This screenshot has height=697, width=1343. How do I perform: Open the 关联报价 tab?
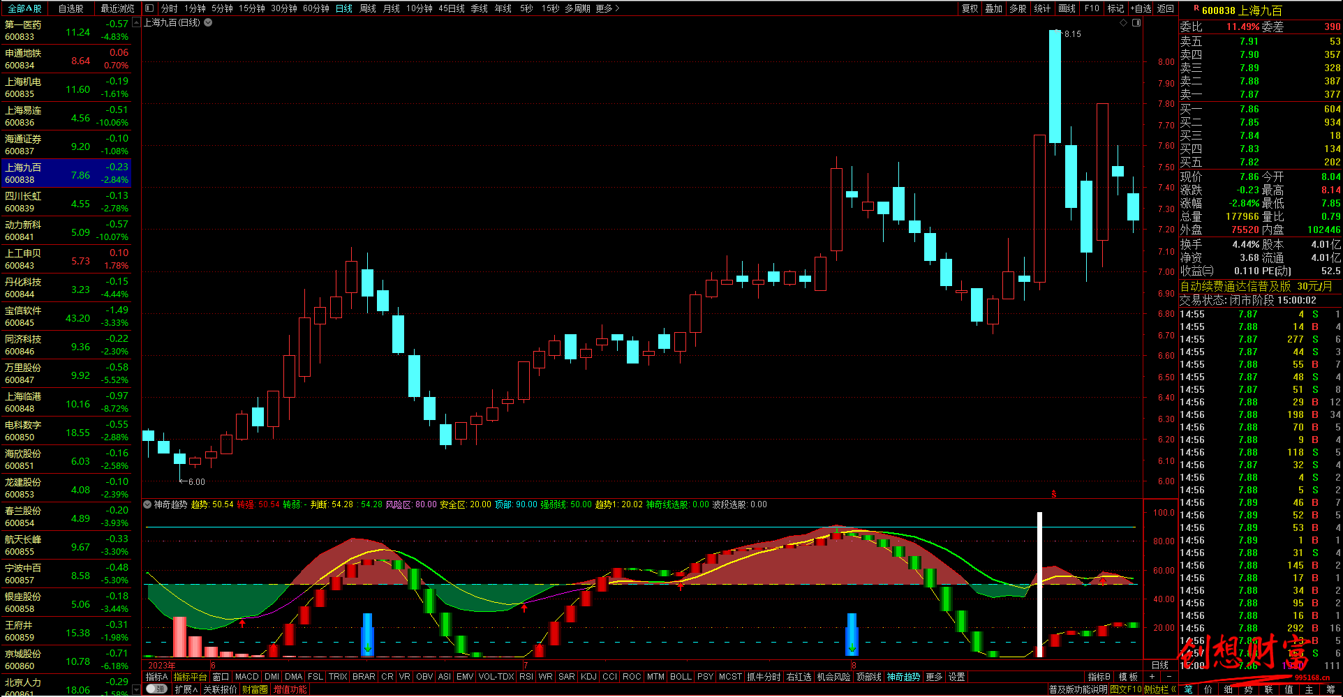pyautogui.click(x=220, y=689)
